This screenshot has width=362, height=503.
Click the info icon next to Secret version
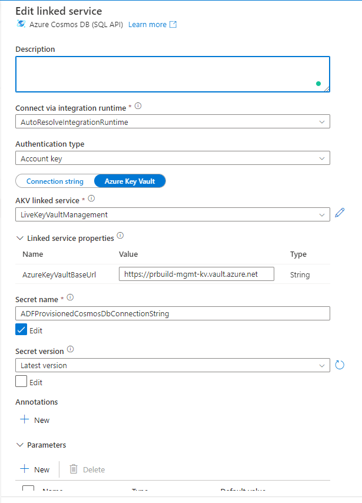coord(71,350)
